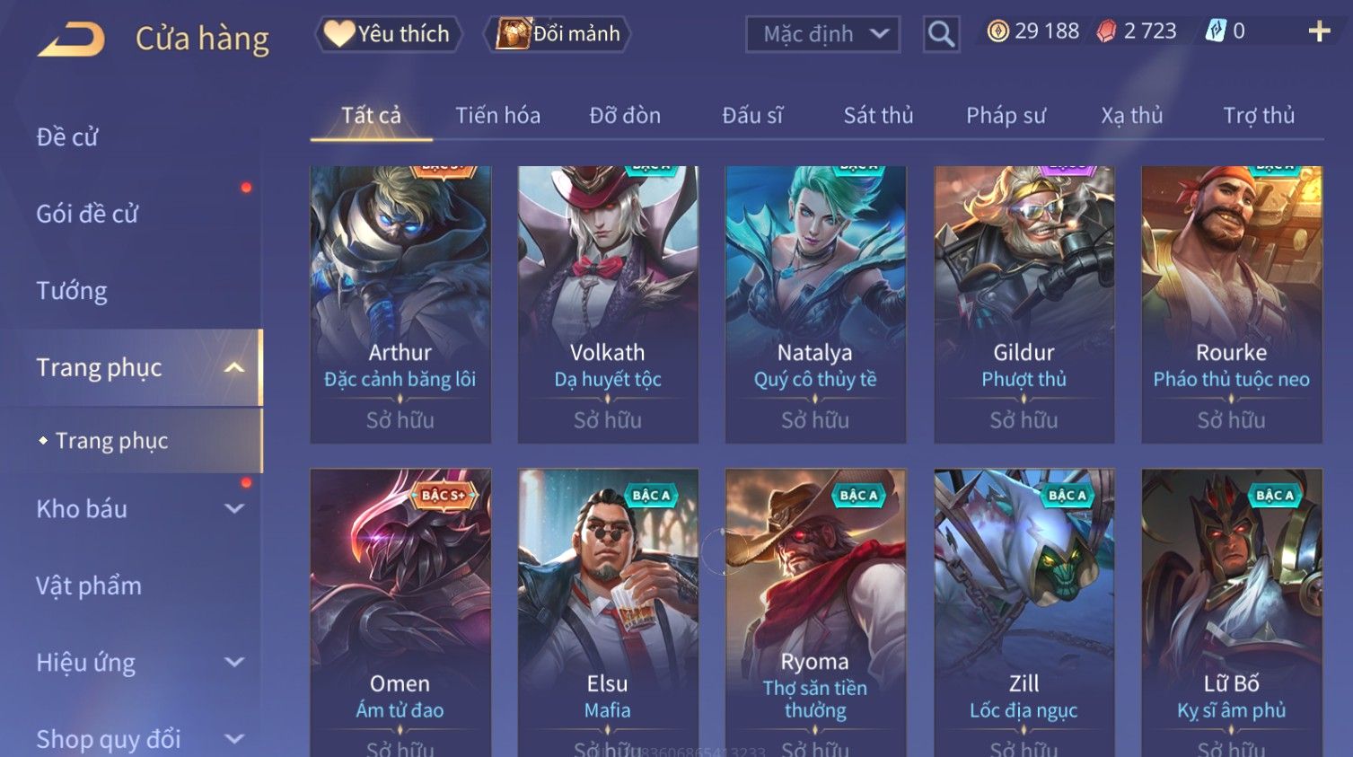The image size is (1353, 757).
Task: Collapse the Trang phục sidebar section
Action: click(x=234, y=367)
